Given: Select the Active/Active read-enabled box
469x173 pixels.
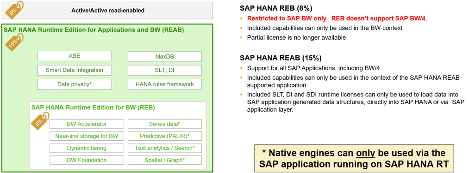Looking at the screenshot, I should click(x=108, y=11).
